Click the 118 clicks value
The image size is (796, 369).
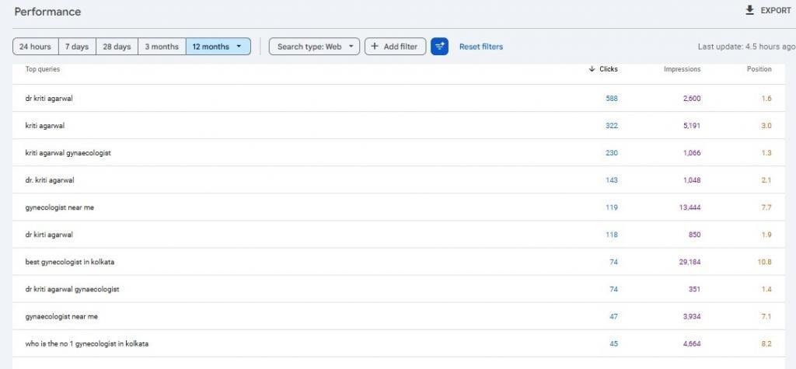coord(612,235)
